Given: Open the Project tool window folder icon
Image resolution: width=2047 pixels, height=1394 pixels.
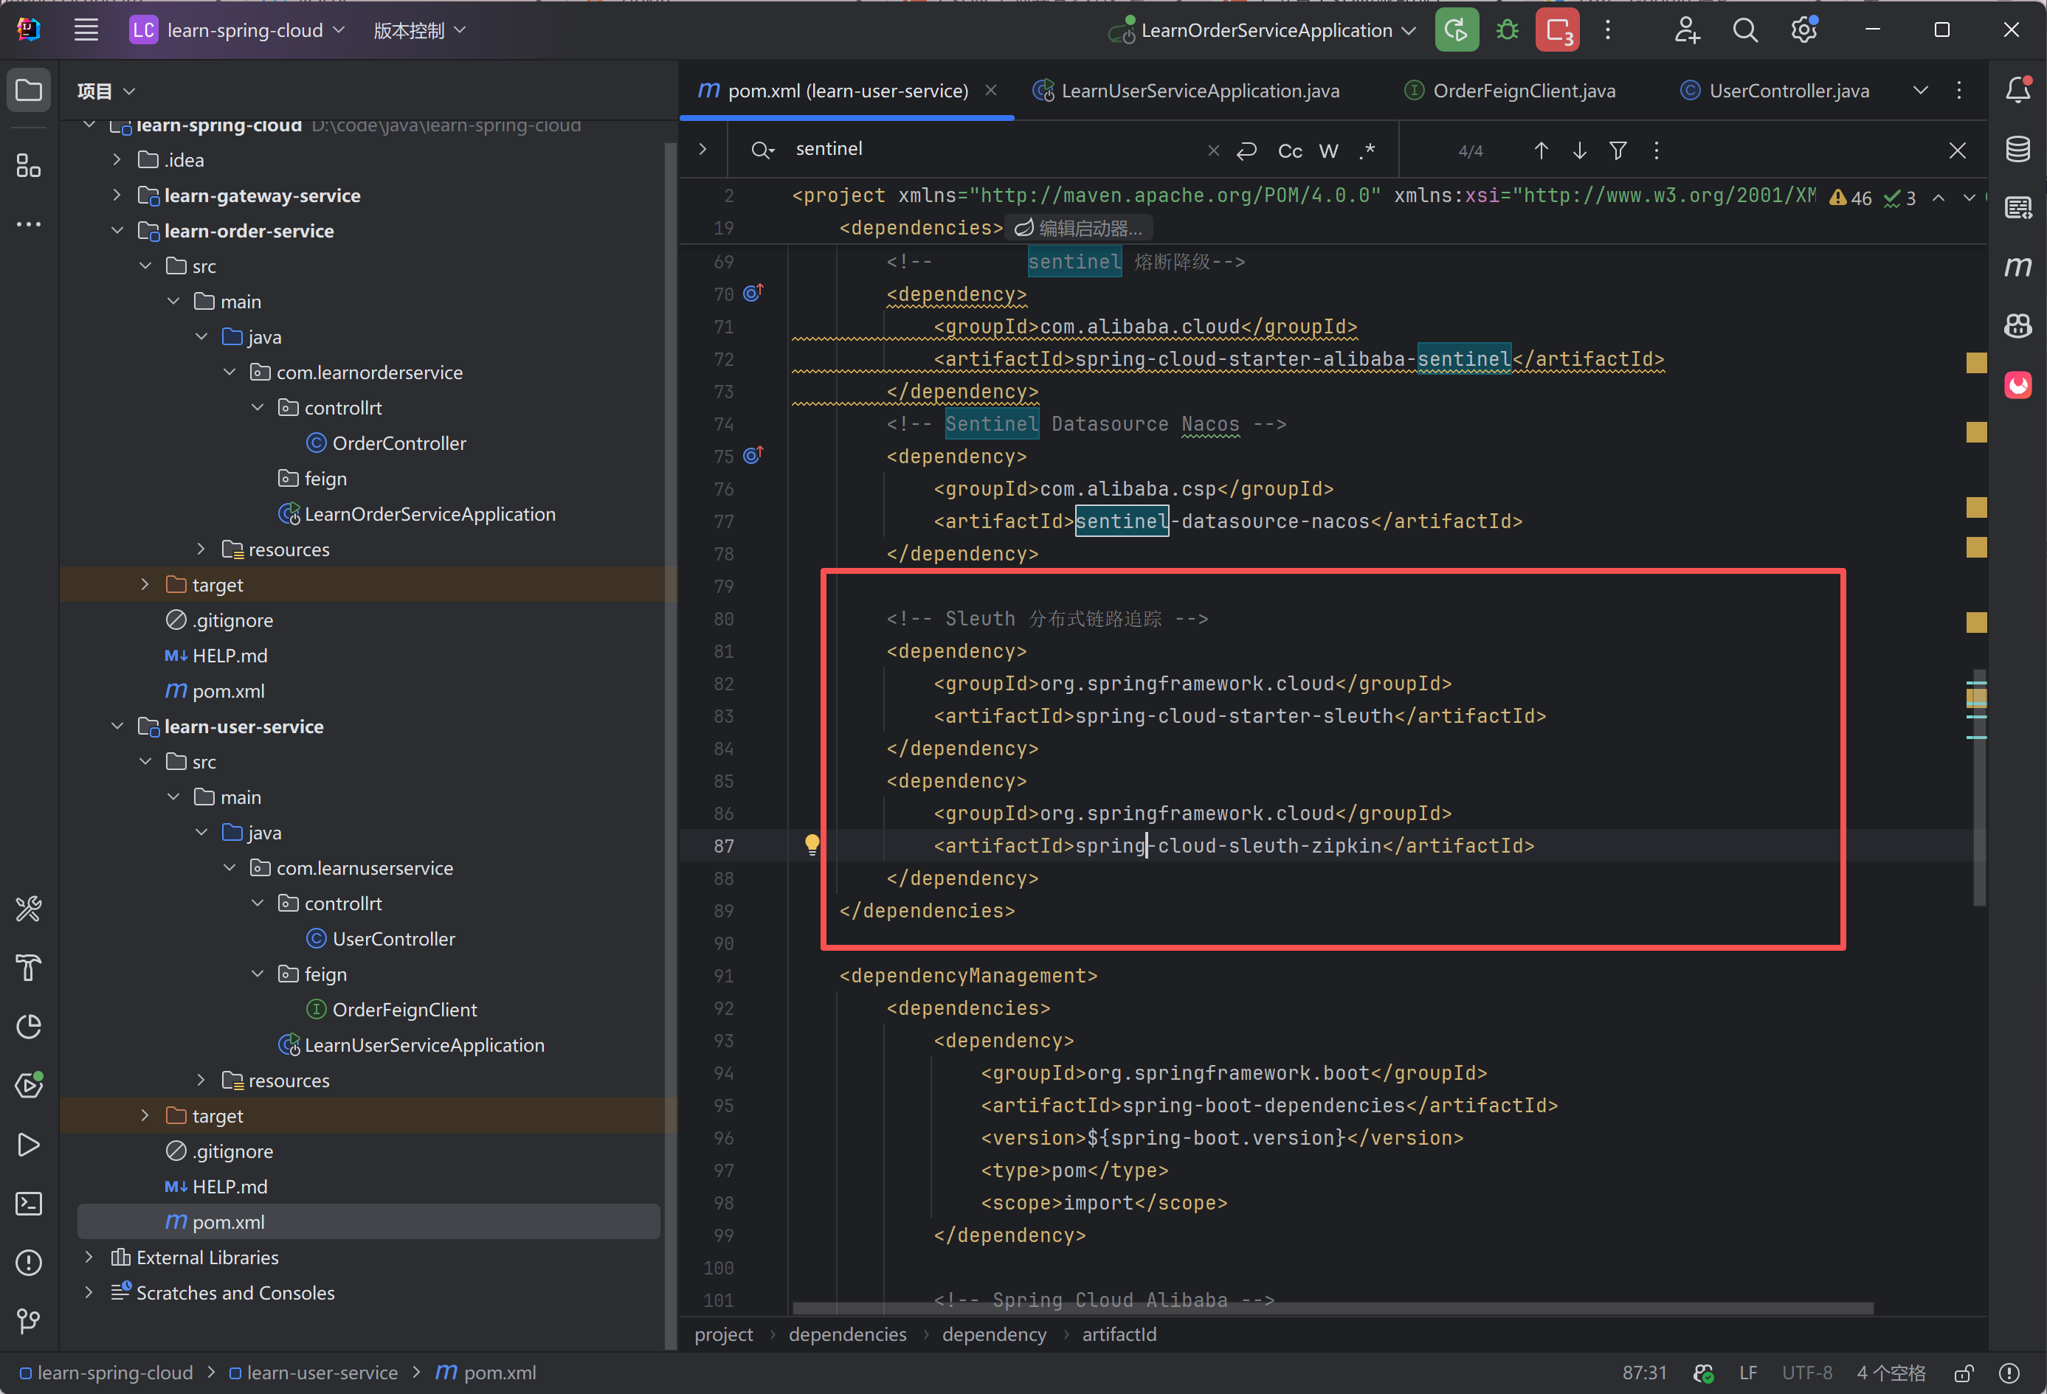Looking at the screenshot, I should point(29,90).
